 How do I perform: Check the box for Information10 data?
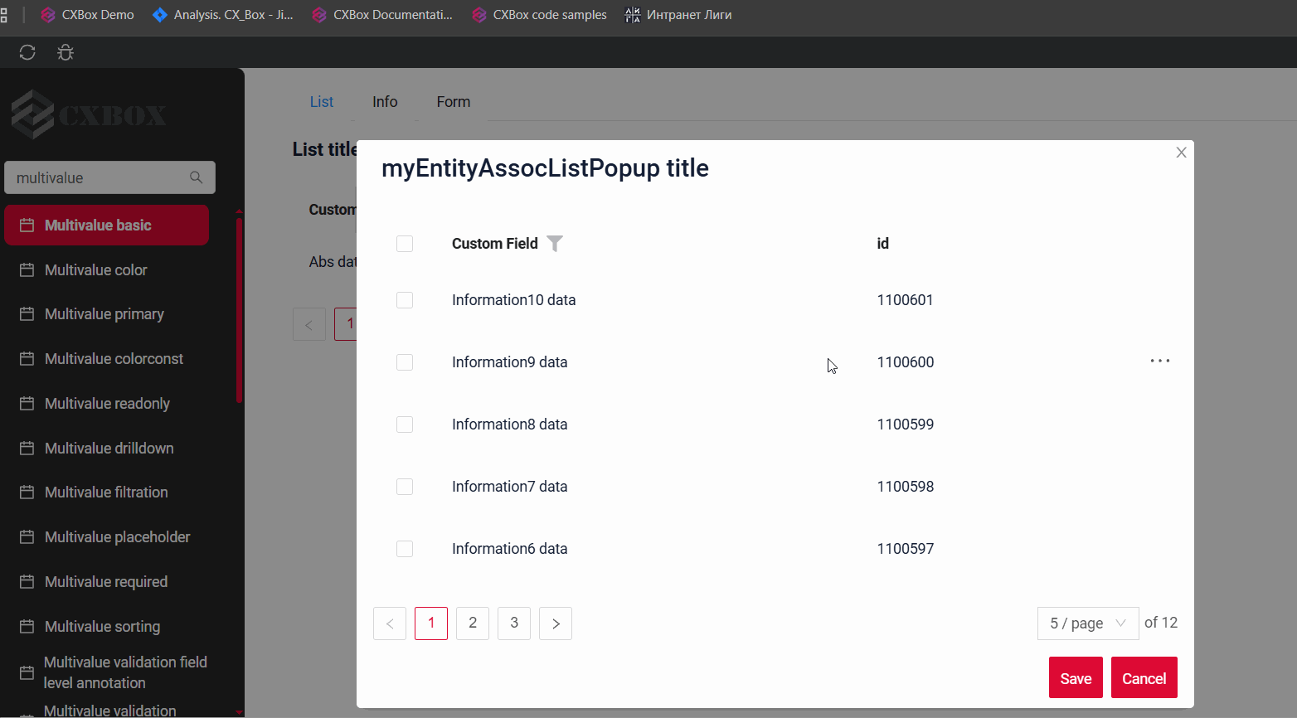[405, 300]
